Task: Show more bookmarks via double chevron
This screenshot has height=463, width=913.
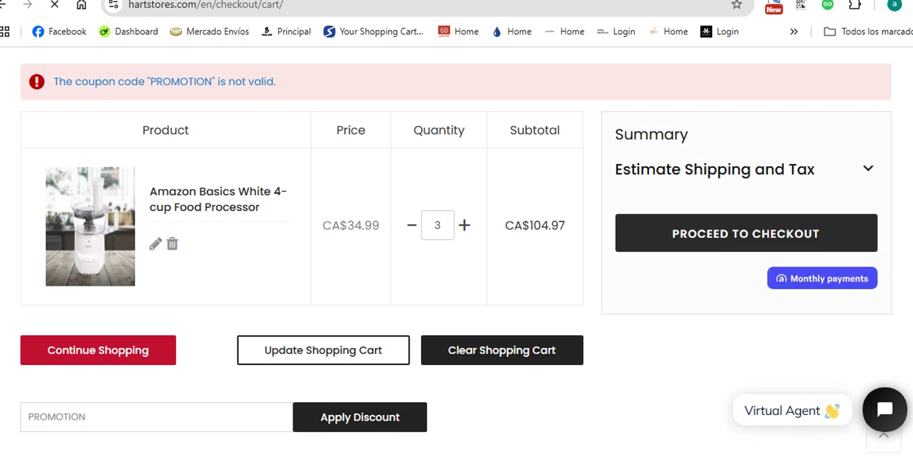Action: click(x=794, y=32)
